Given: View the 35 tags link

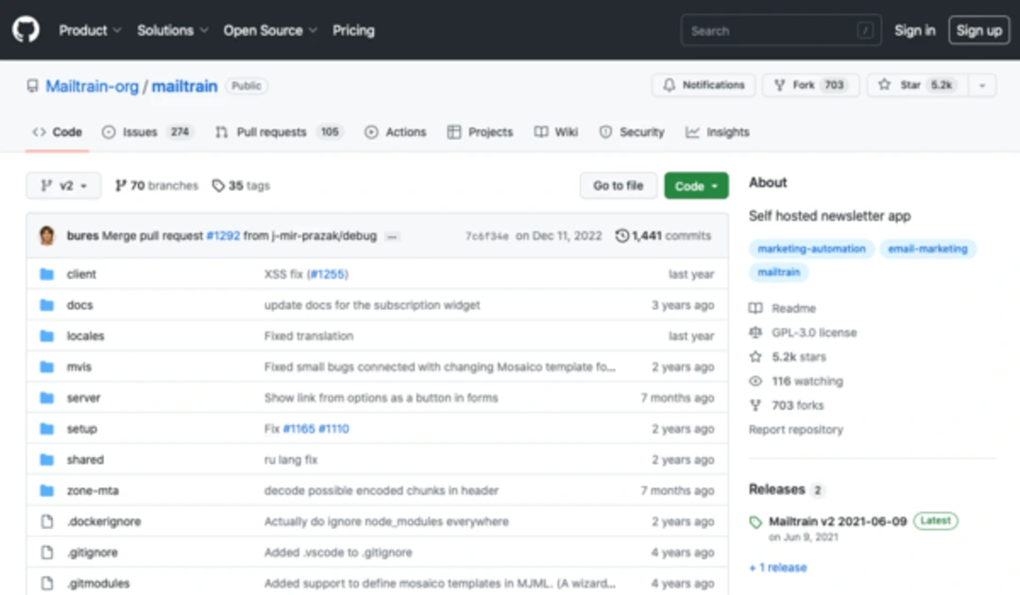Looking at the screenshot, I should [241, 185].
